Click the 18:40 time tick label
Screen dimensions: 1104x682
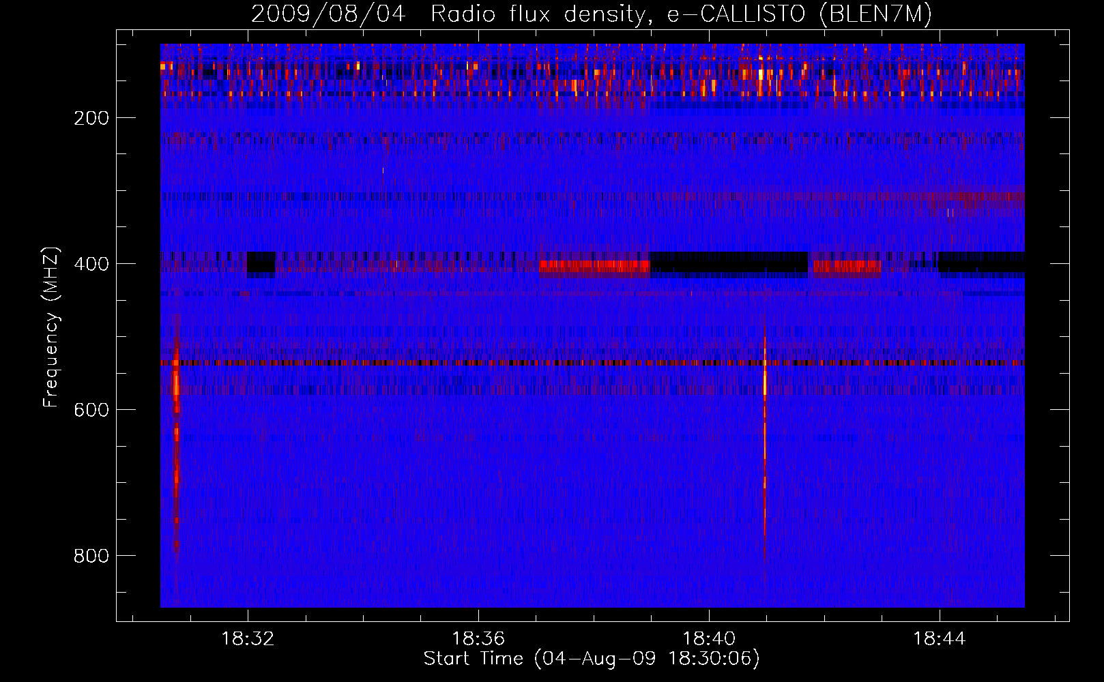[709, 639]
